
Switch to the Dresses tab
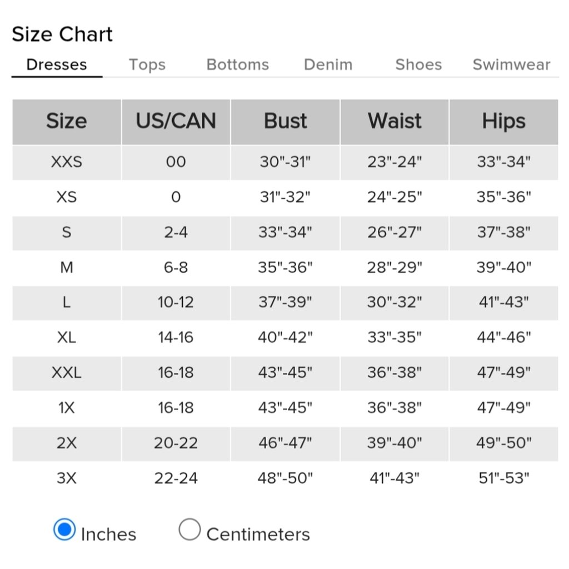pos(57,64)
